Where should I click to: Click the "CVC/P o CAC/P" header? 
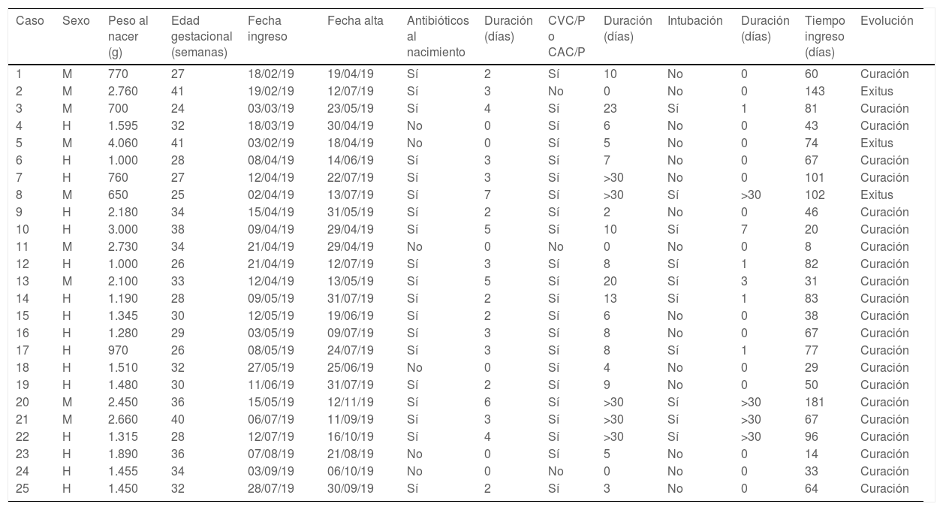coord(567,37)
